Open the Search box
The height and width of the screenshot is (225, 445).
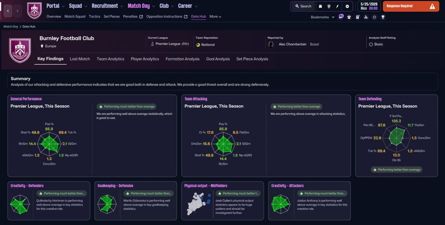click(303, 6)
